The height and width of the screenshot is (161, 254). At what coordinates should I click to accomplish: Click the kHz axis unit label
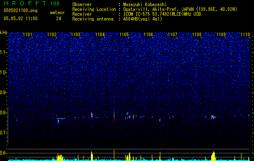(4, 33)
